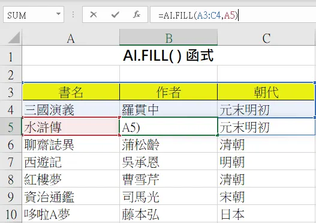Click the Name Box showing SUM
316x223 pixels.
34,14
